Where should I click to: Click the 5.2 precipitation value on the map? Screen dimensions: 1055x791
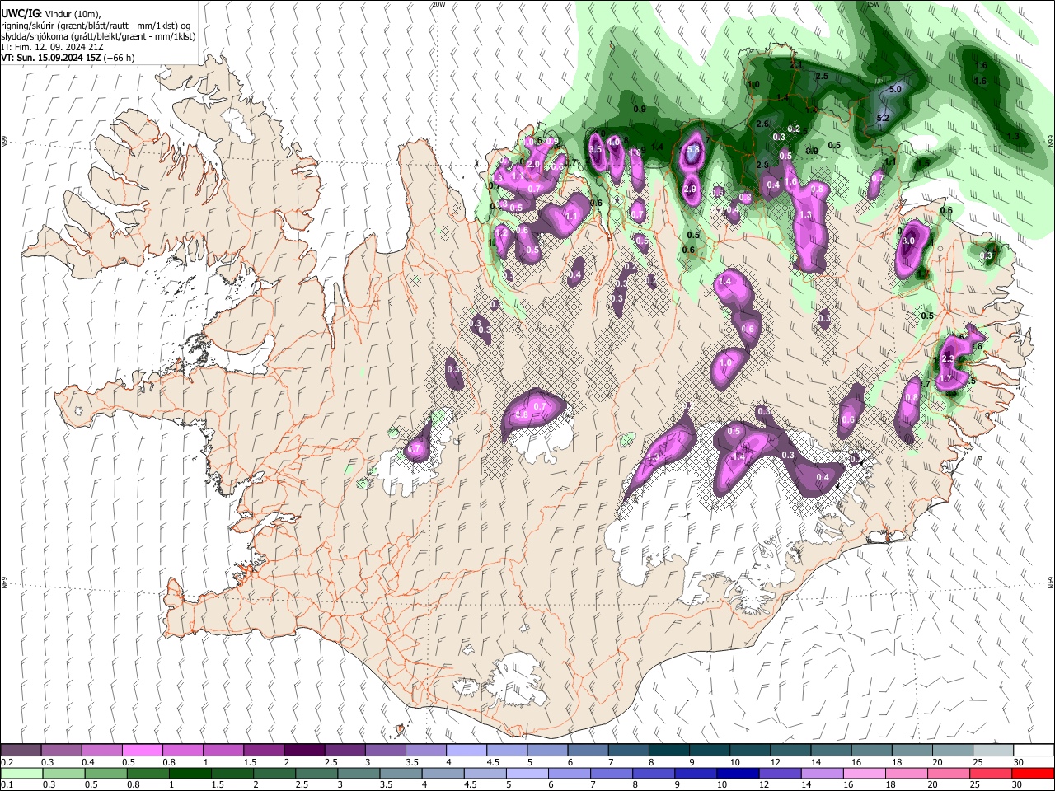[x=883, y=119]
